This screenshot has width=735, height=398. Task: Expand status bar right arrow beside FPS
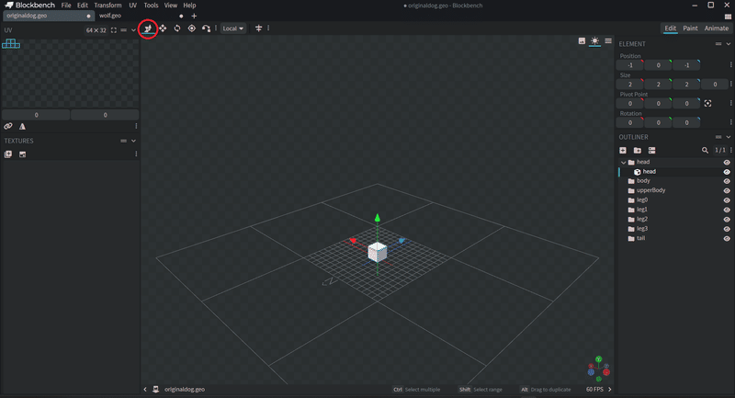coord(610,390)
